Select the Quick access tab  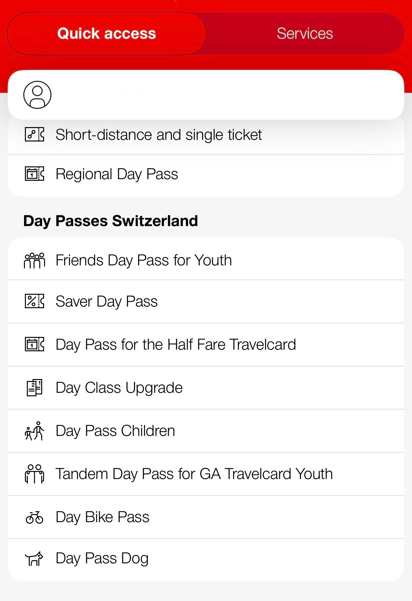(107, 34)
